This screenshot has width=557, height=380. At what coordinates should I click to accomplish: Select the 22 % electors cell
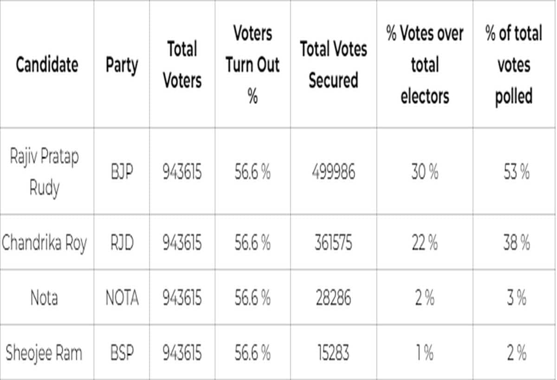tap(424, 243)
